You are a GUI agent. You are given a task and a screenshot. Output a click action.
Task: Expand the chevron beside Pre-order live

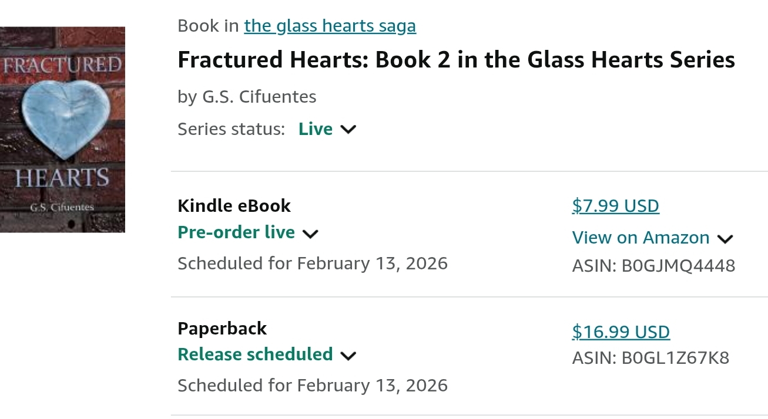click(310, 234)
